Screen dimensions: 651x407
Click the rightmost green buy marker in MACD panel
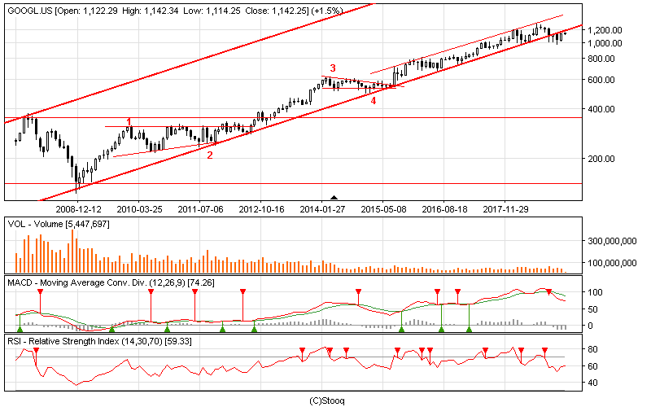(470, 330)
